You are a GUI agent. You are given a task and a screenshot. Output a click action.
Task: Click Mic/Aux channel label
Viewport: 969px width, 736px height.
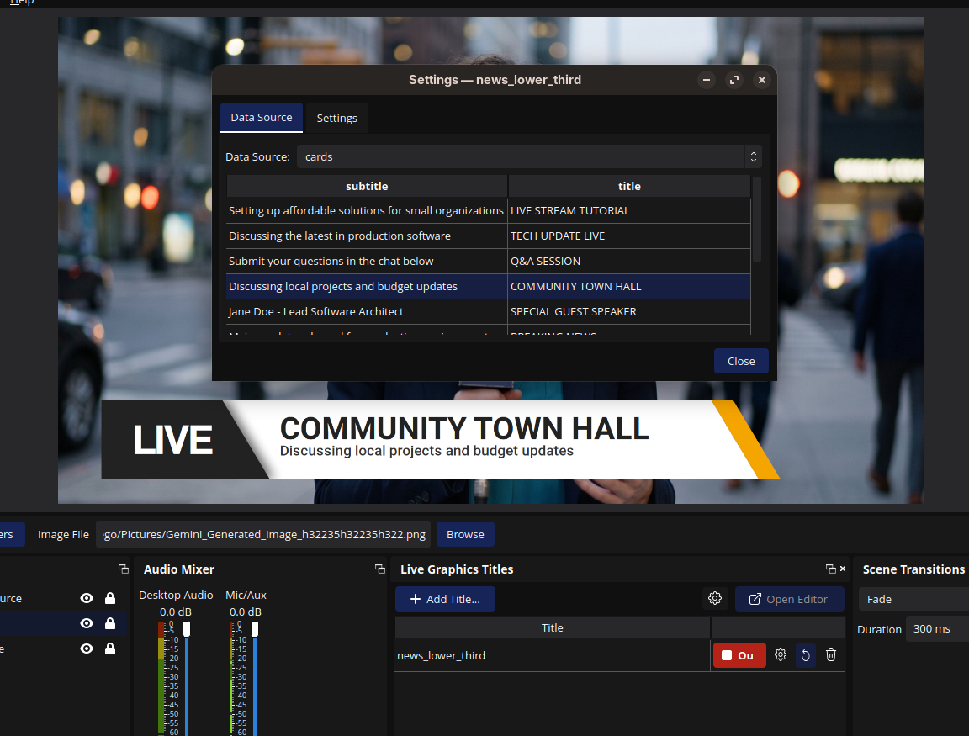246,595
